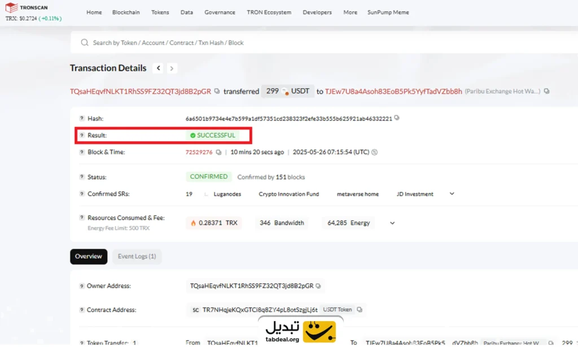
Task: Open the More menu
Action: 350,12
